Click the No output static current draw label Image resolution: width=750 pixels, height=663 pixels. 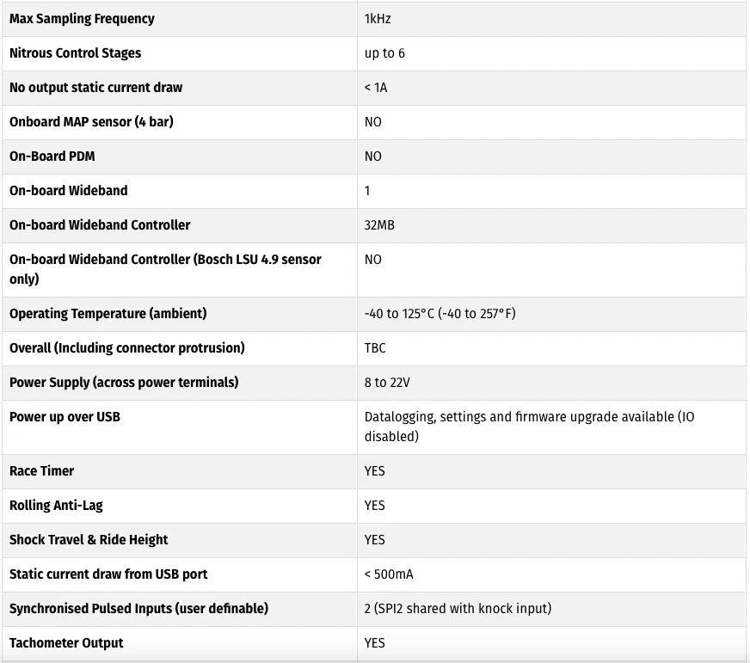[95, 88]
